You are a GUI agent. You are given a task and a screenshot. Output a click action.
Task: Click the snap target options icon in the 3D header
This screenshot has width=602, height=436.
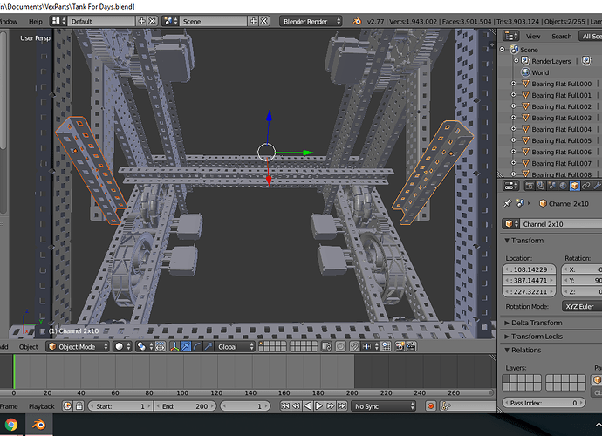tap(369, 346)
